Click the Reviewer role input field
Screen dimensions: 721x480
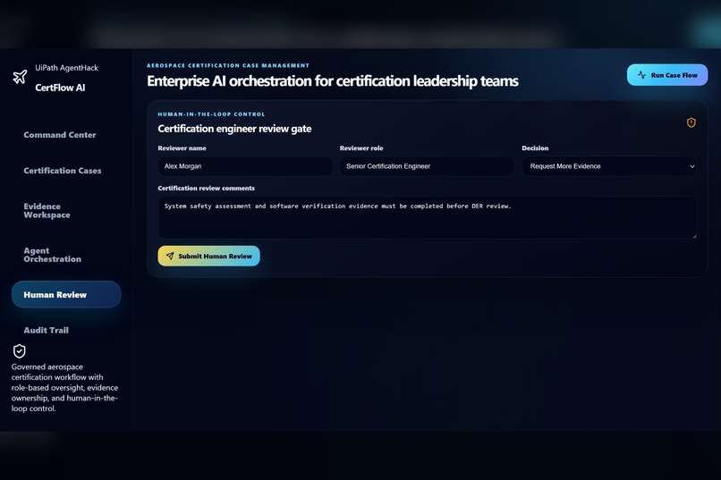point(427,166)
